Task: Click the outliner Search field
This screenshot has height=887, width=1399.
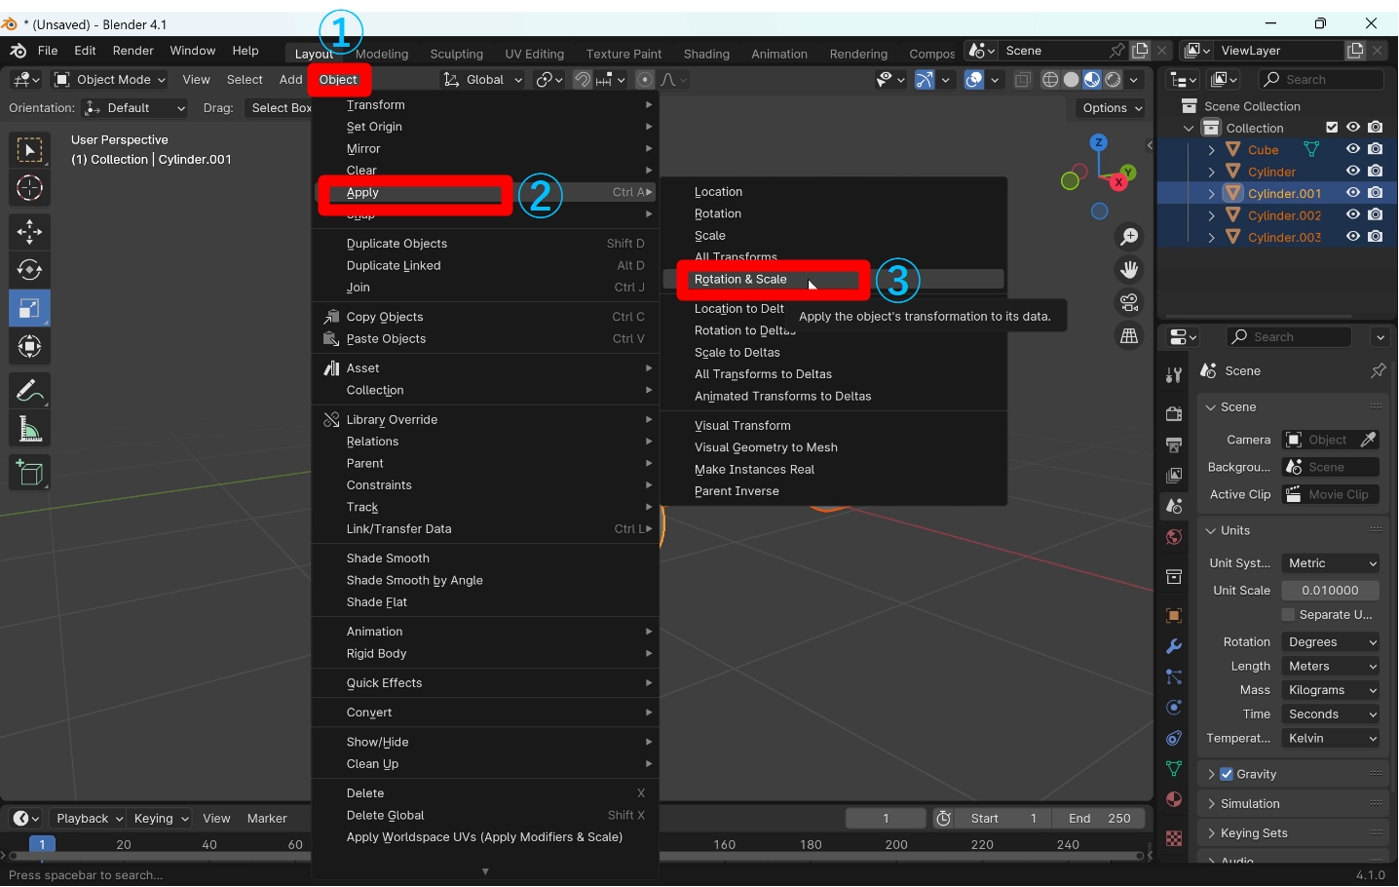Action: pos(1322,80)
